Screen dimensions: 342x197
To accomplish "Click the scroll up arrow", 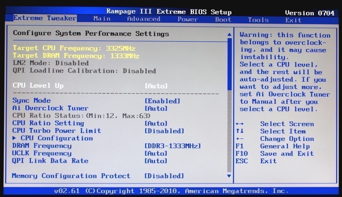I will pyautogui.click(x=229, y=35).
